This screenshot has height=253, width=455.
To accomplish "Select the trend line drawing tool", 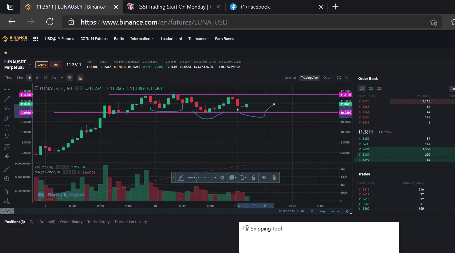I will click(x=7, y=99).
